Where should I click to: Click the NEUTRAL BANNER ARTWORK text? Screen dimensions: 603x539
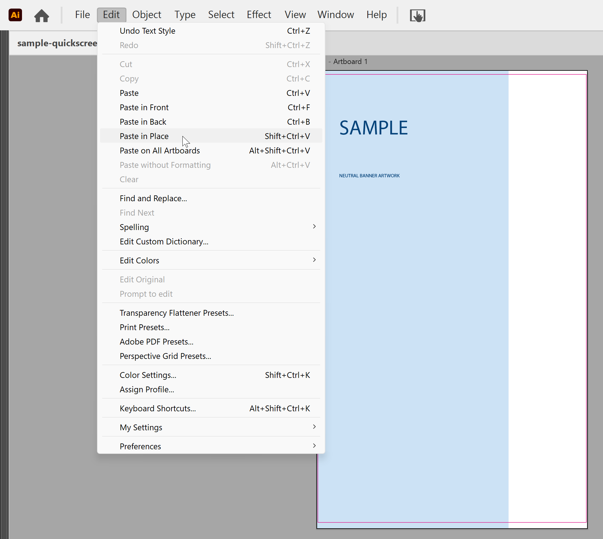(x=369, y=176)
